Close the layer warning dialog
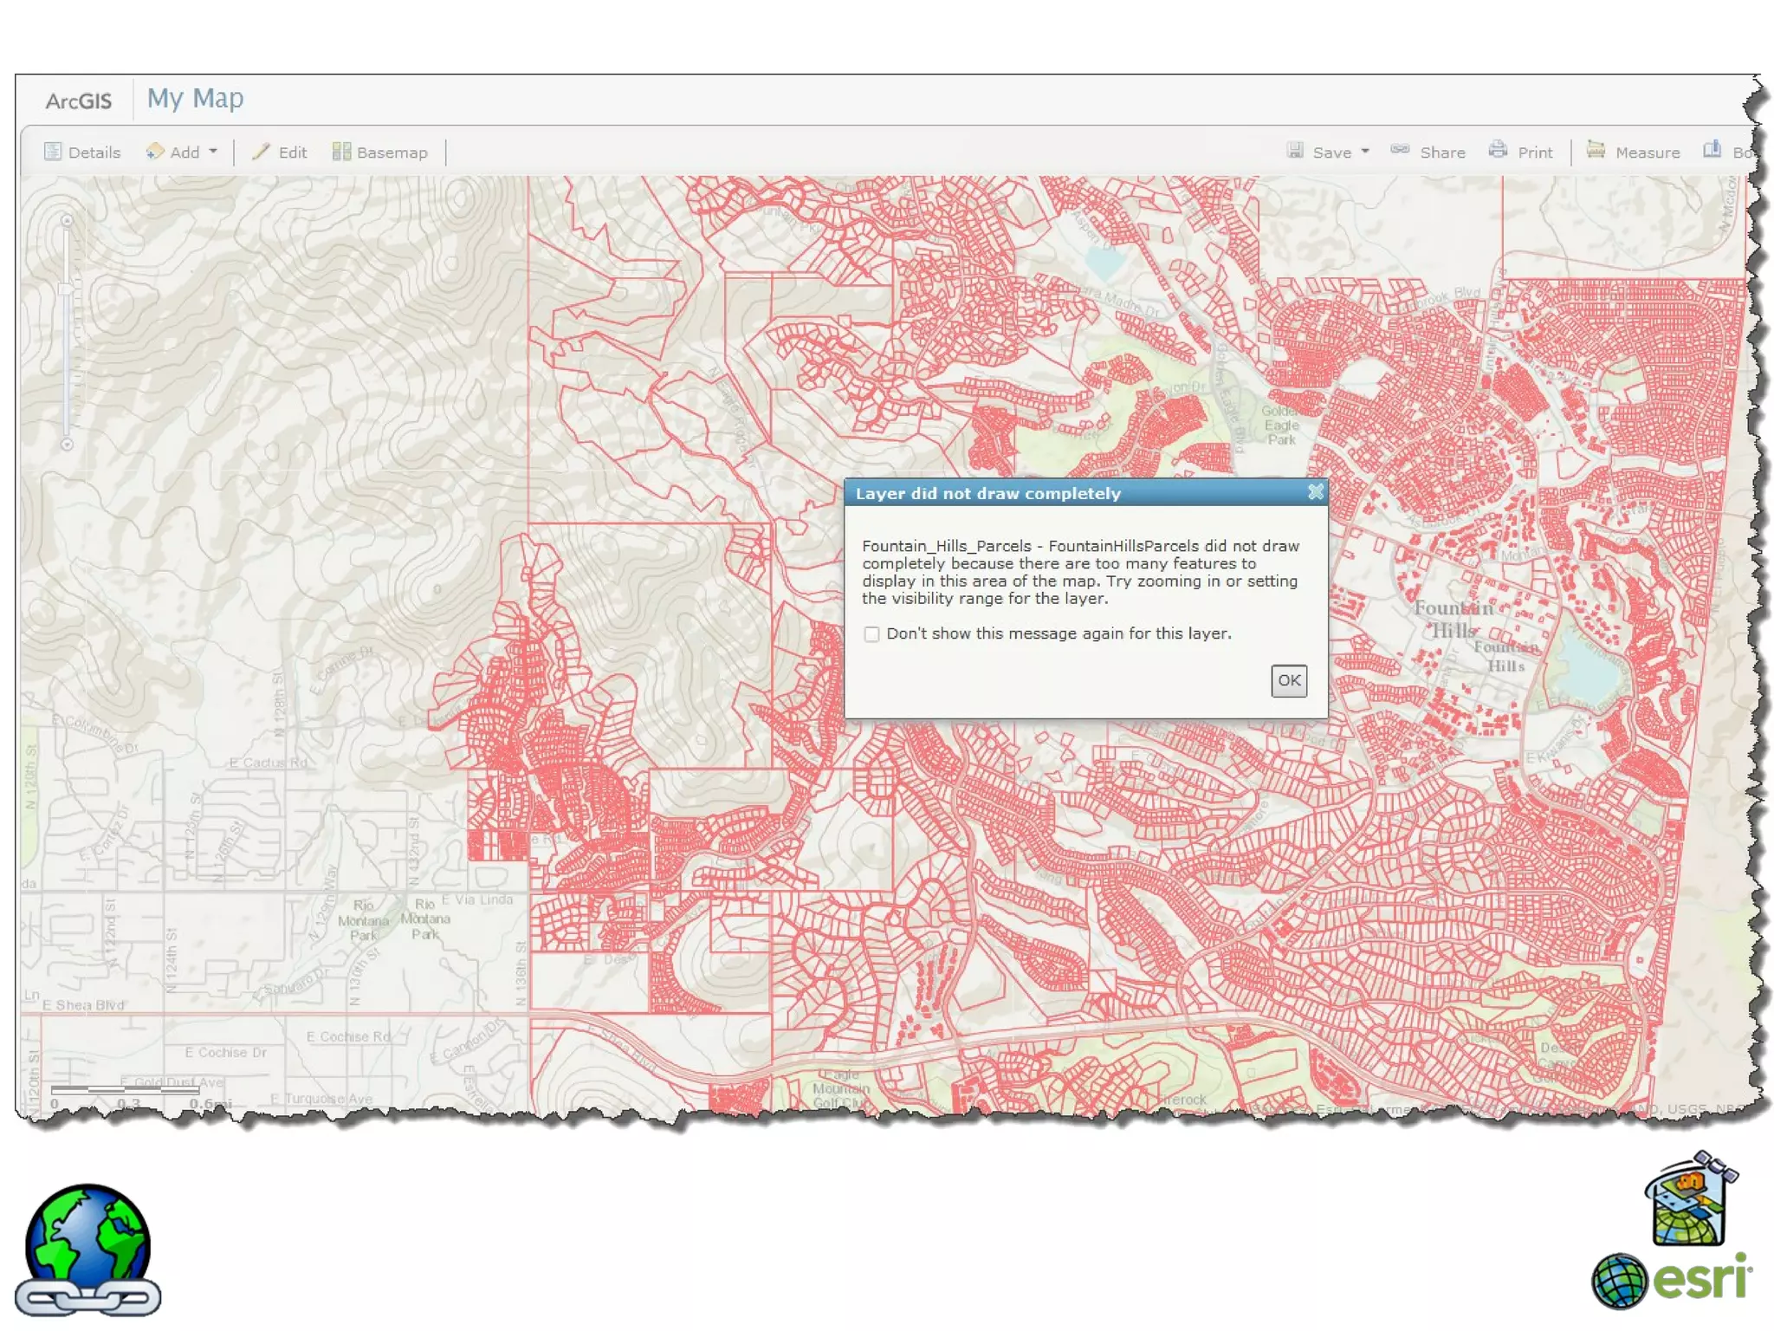The image size is (1774, 1331). [1315, 492]
